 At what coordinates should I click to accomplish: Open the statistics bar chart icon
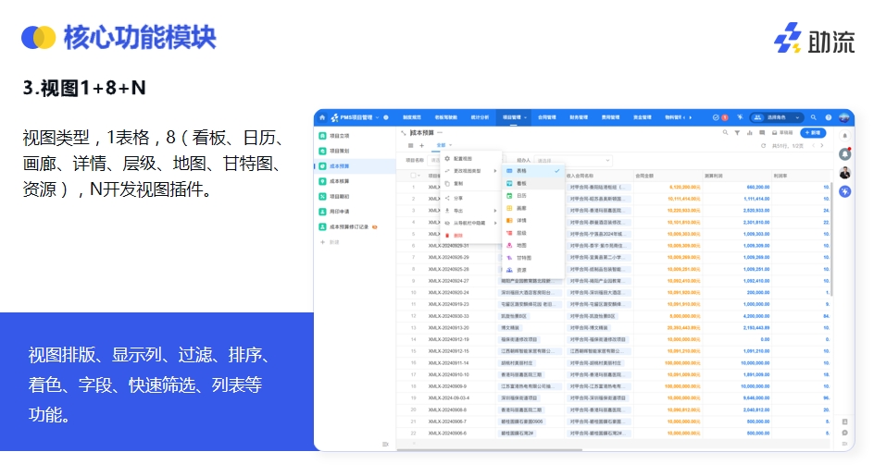click(748, 133)
